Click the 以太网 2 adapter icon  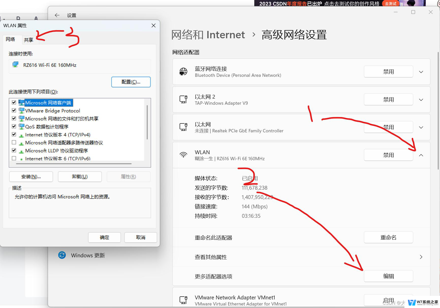tap(183, 99)
